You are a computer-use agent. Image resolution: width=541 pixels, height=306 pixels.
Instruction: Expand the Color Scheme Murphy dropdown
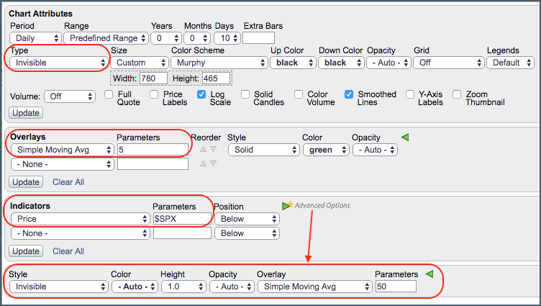pyautogui.click(x=217, y=63)
